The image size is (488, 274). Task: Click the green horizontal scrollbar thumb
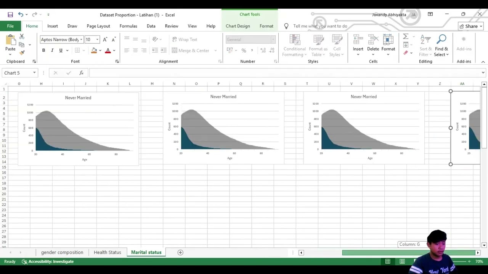pyautogui.click(x=409, y=252)
